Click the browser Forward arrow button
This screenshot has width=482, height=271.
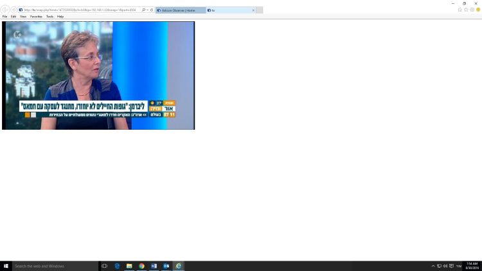[13, 10]
